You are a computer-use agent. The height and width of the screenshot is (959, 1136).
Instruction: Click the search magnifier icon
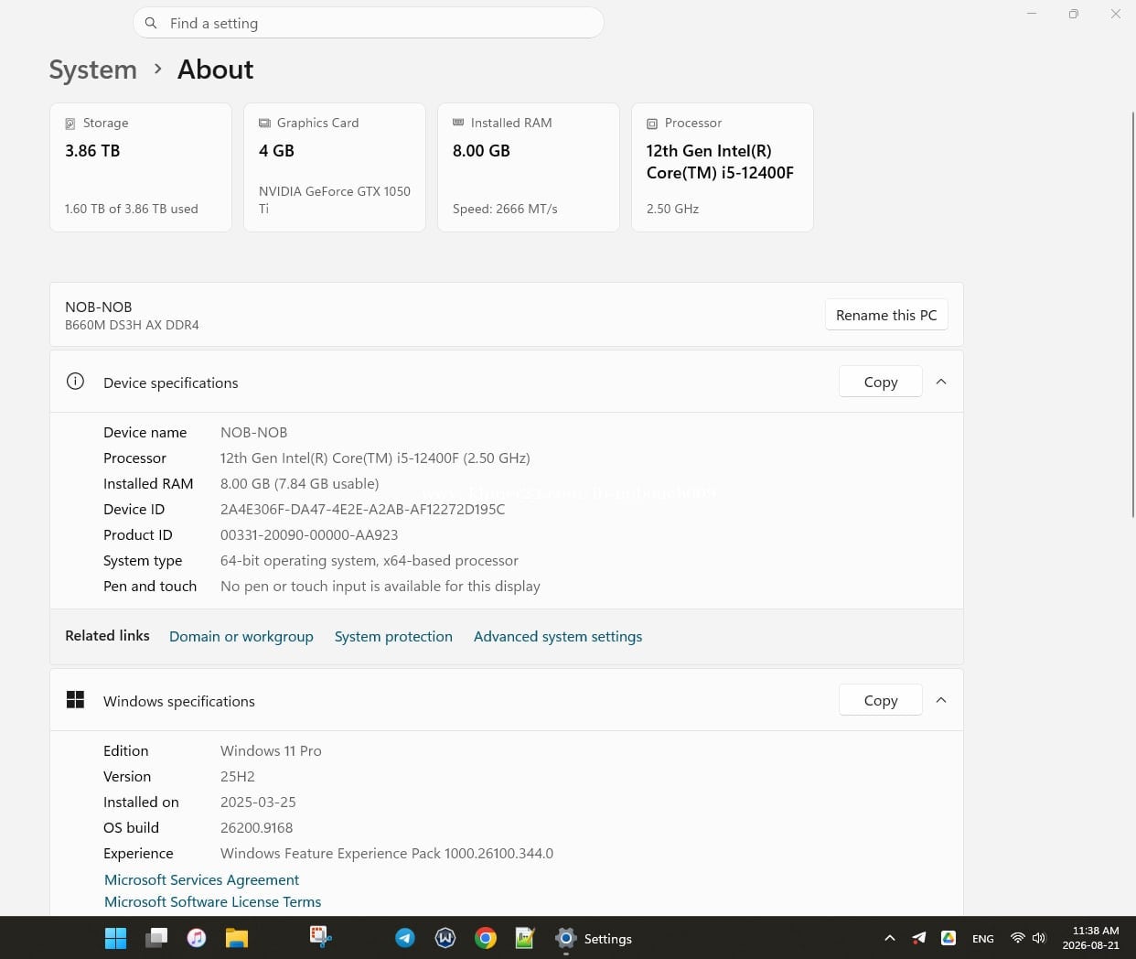pyautogui.click(x=151, y=23)
